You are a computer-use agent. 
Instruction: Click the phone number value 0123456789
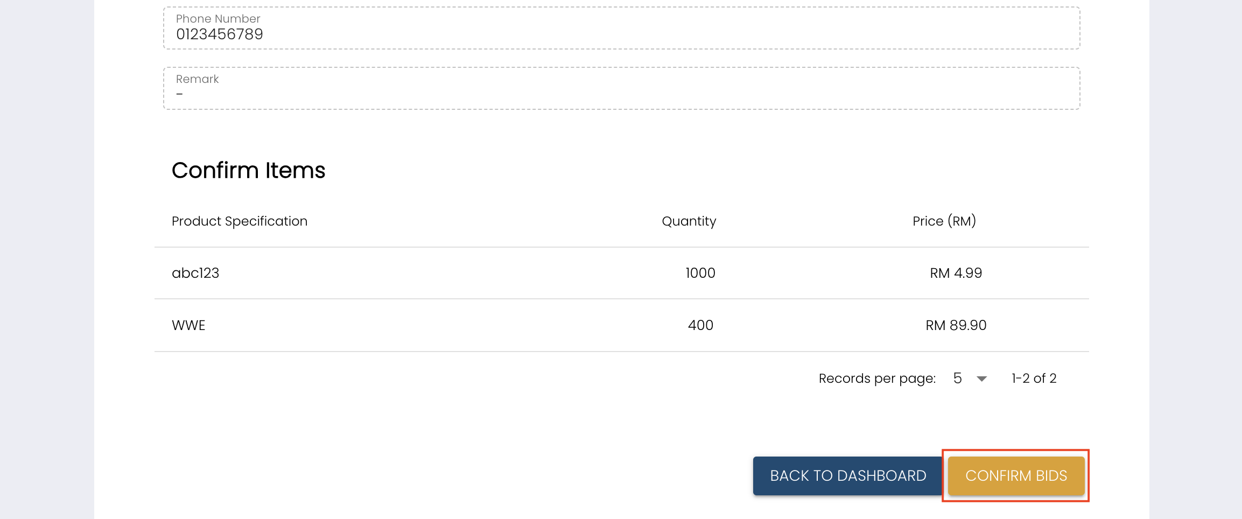tap(220, 34)
